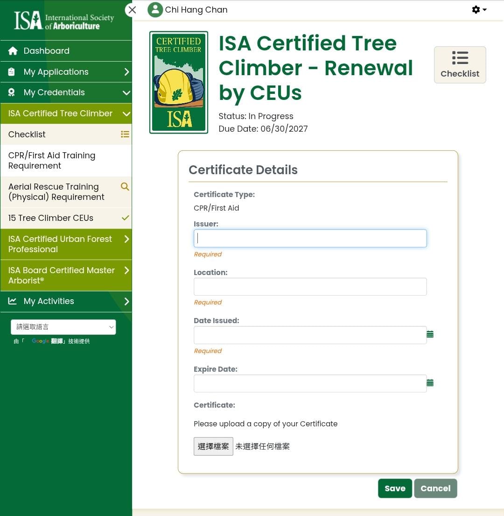Open calendar picker for Expire Date
The image size is (504, 516).
click(430, 383)
